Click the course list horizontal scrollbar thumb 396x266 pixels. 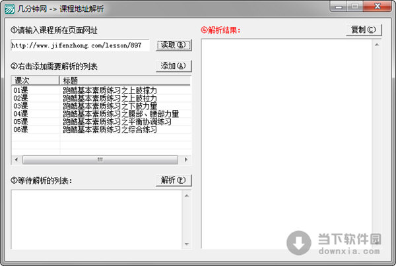[x=100, y=159]
